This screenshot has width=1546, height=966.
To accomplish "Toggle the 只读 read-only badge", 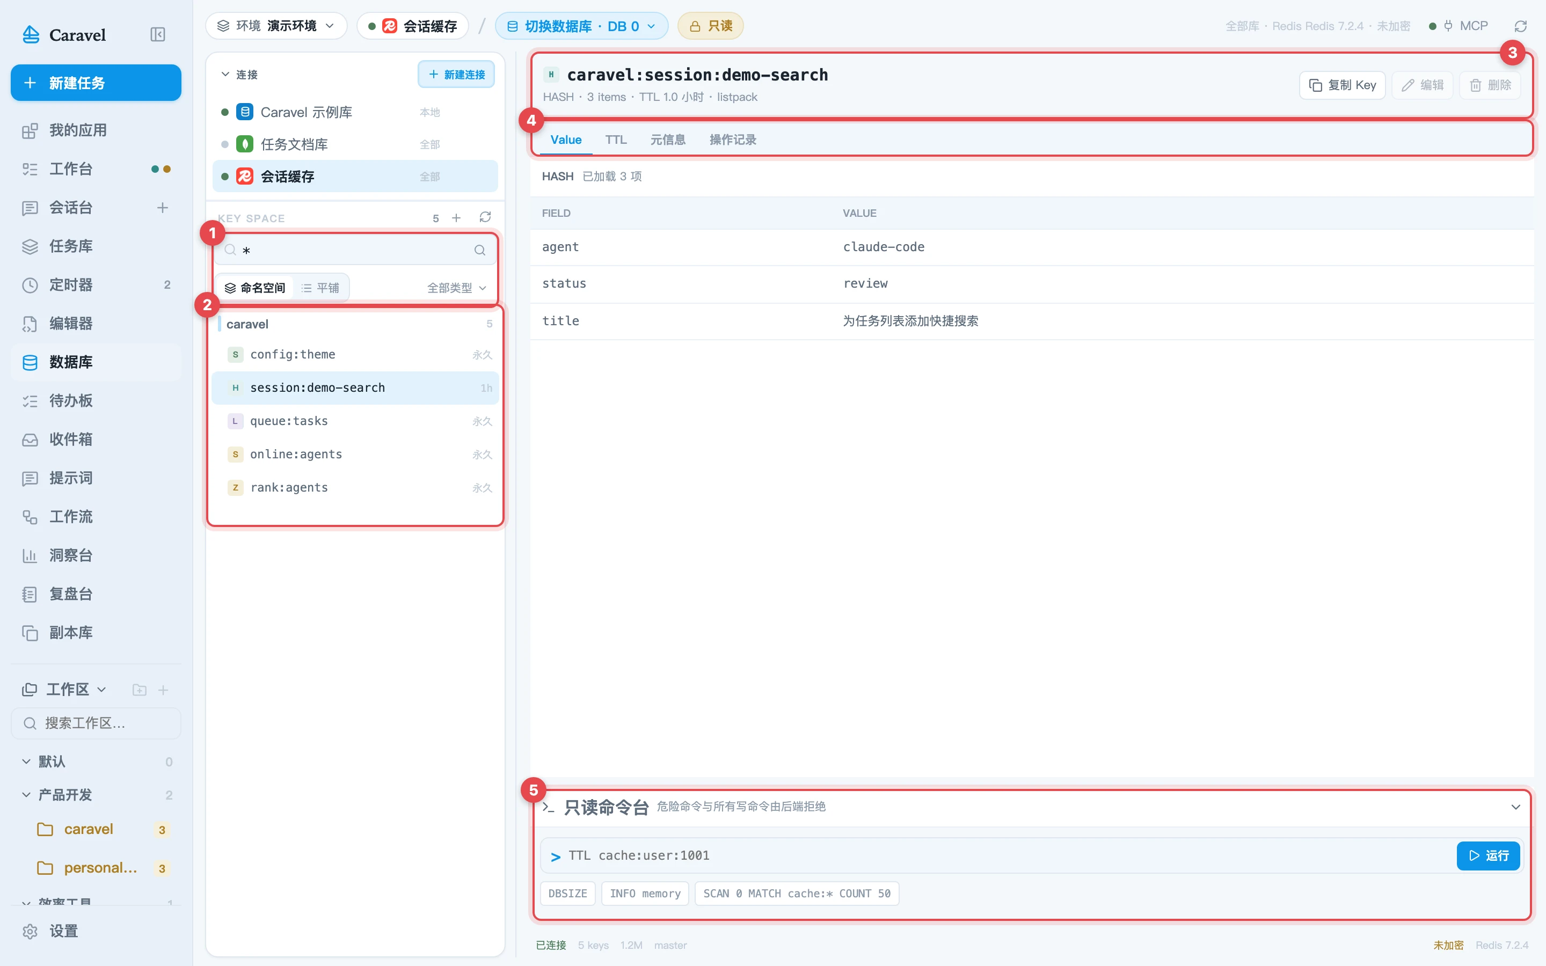I will 710,26.
